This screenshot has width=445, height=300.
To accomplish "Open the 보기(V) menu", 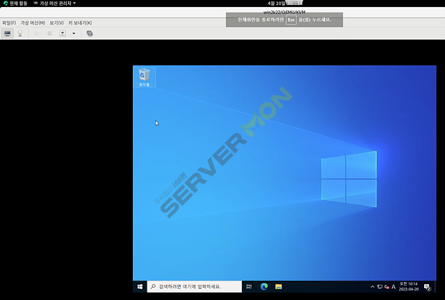I will coord(56,23).
